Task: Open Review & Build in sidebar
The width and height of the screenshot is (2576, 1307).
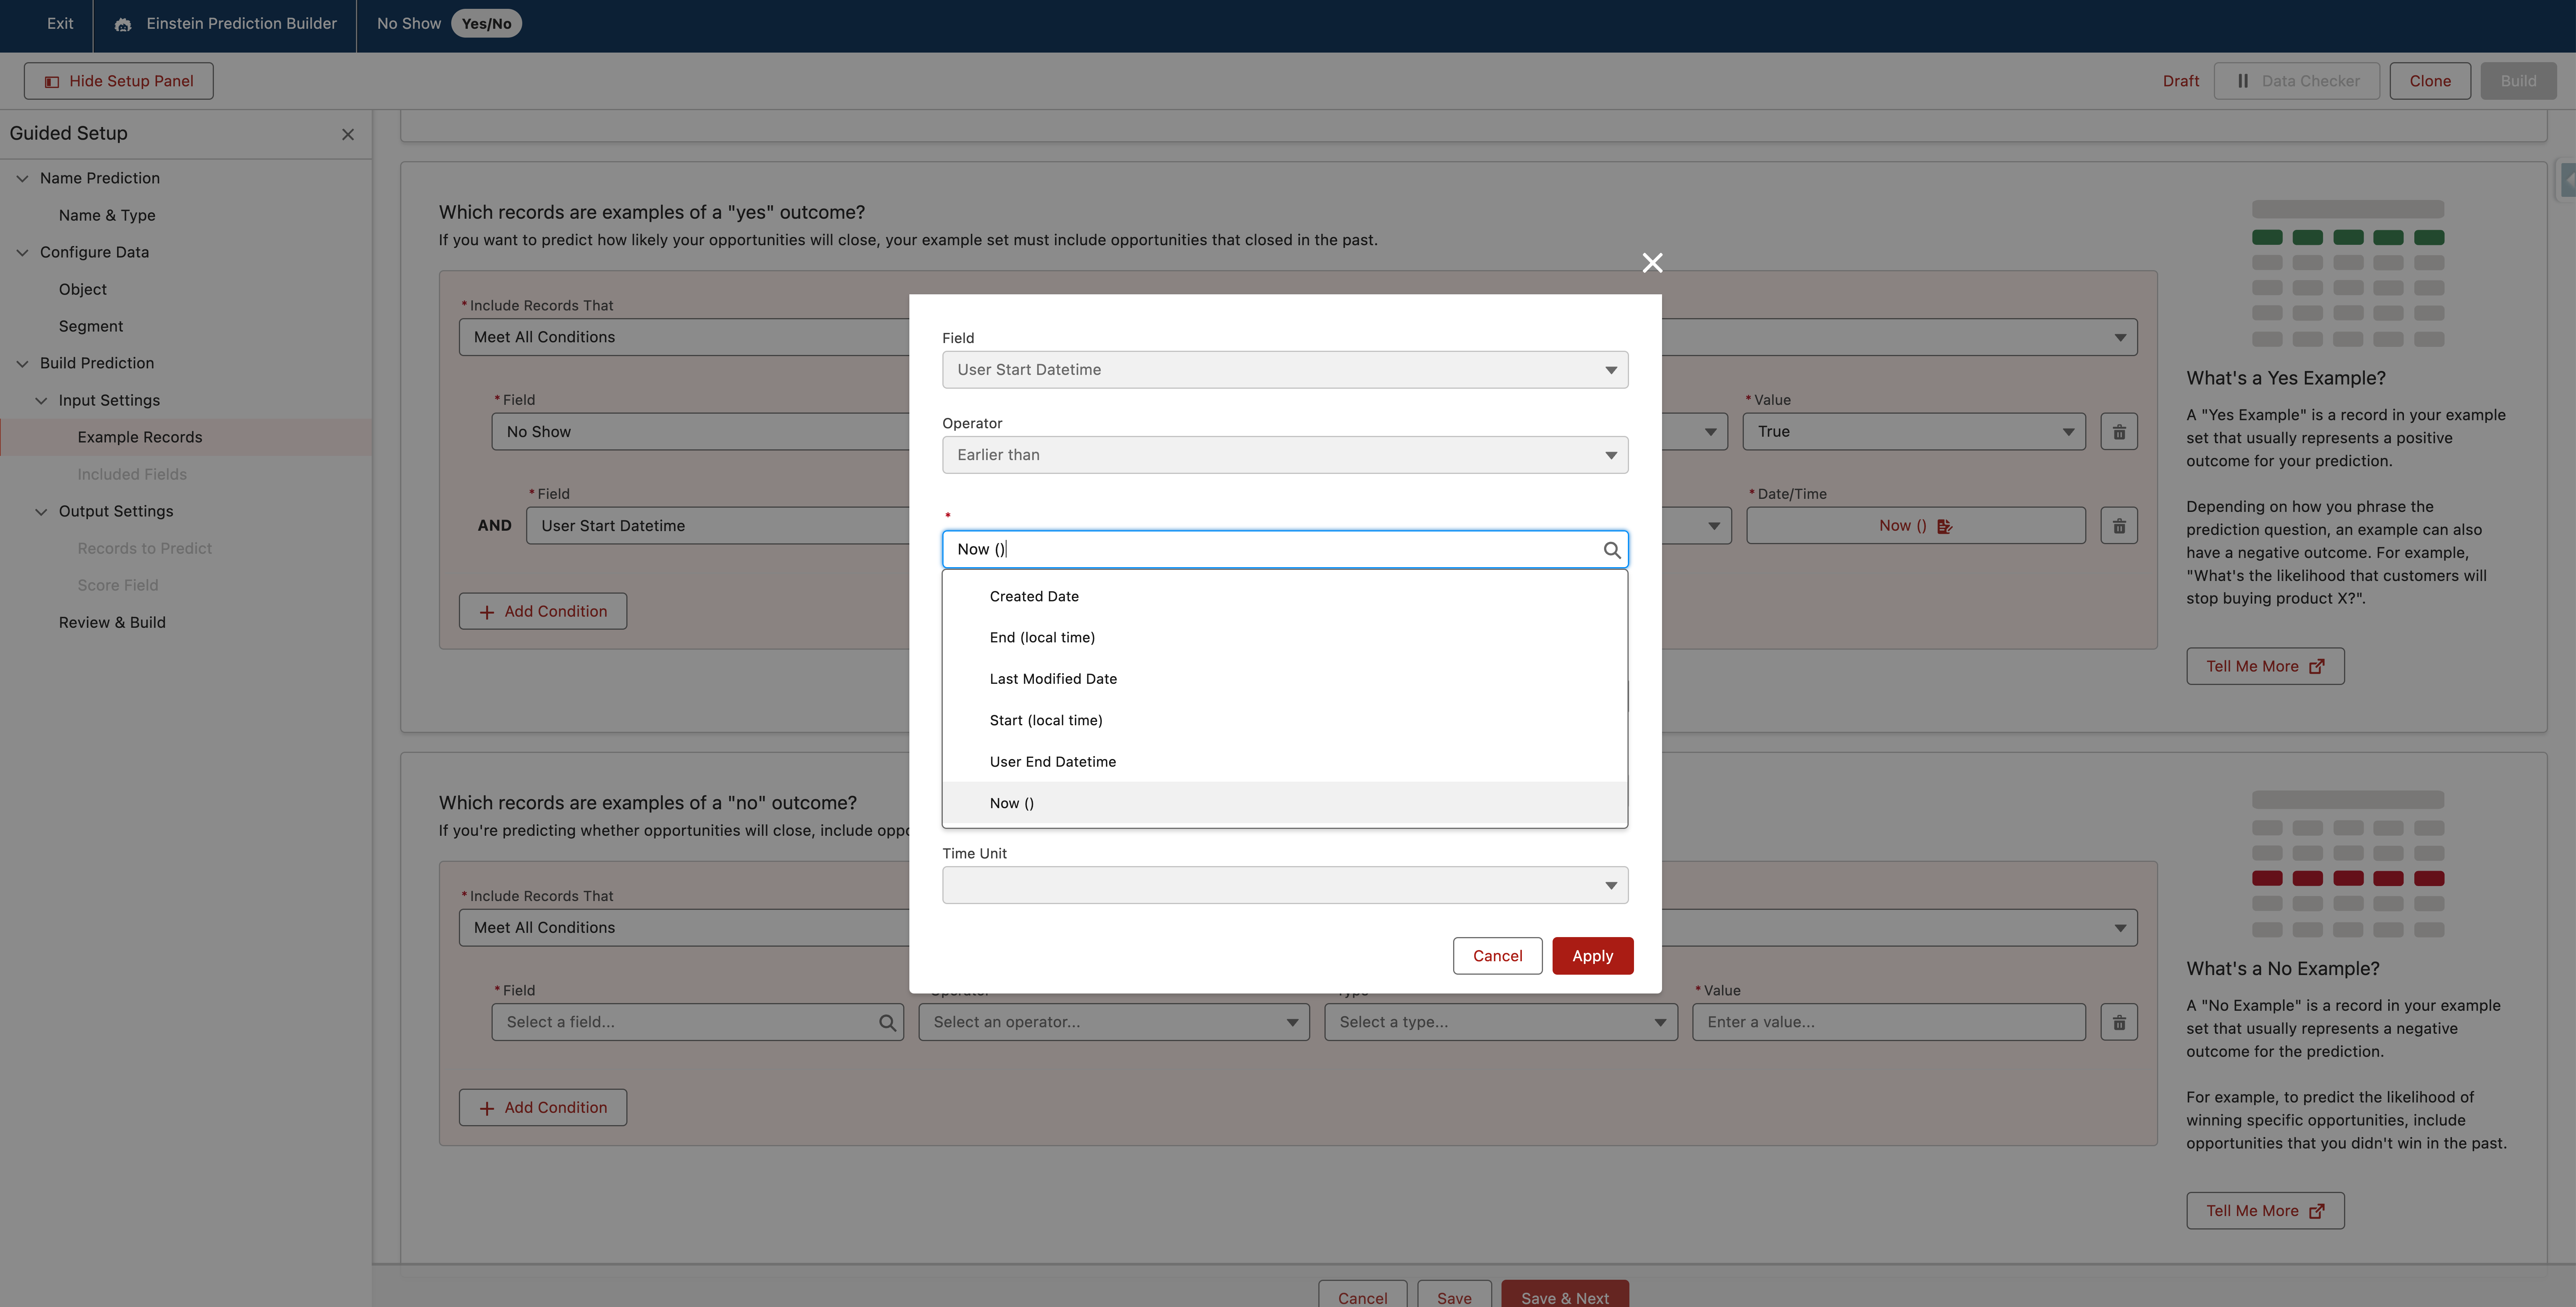Action: pos(112,622)
